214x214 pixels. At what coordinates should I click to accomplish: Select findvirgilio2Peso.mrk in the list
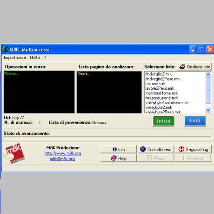point(163,79)
